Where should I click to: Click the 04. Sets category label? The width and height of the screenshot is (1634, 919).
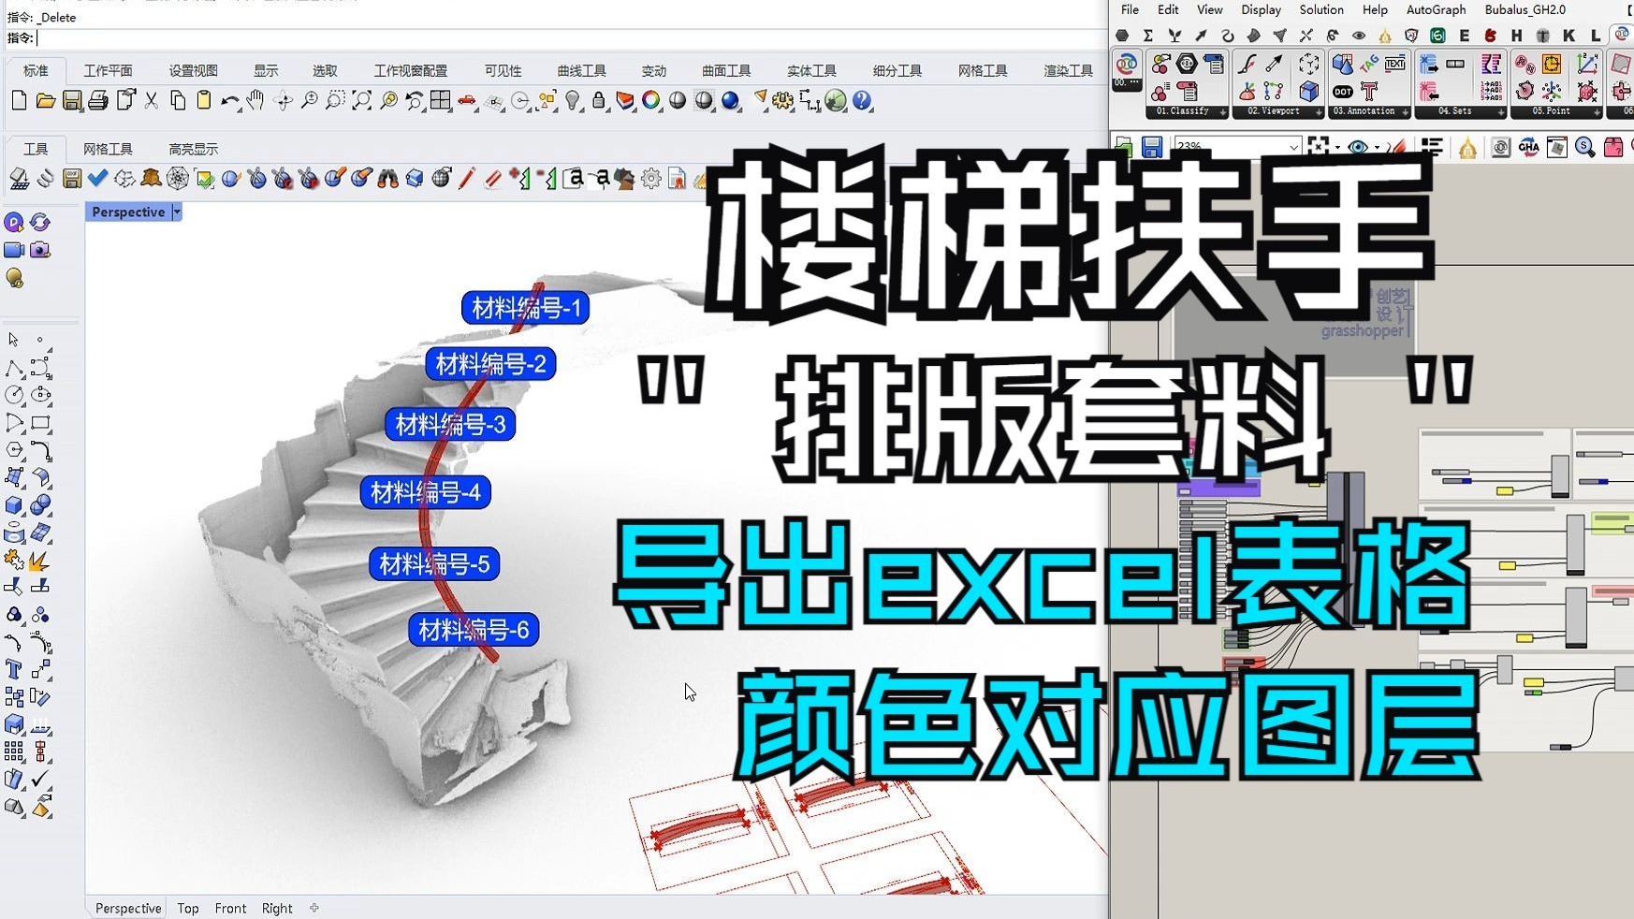click(1456, 111)
